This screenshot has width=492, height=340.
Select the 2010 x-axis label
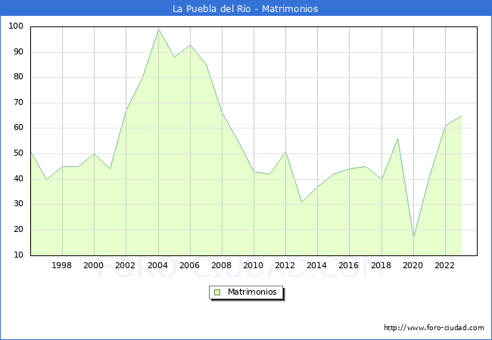[253, 265]
